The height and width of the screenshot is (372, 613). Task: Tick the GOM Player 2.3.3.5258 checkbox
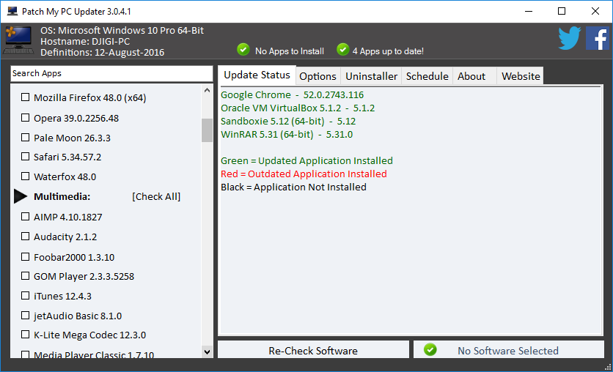pyautogui.click(x=25, y=276)
